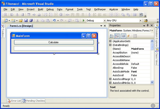Open the Undo history dropdown arrow
This screenshot has height=109, width=160.
coord(58,20)
